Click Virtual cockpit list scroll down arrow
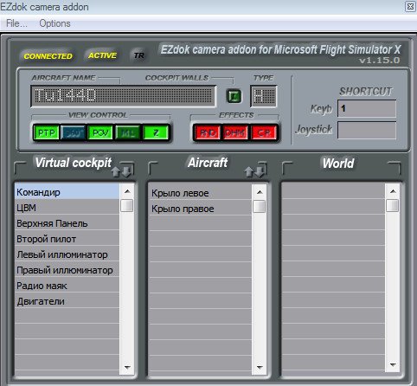Screen dimensions: 417x386 (127, 367)
